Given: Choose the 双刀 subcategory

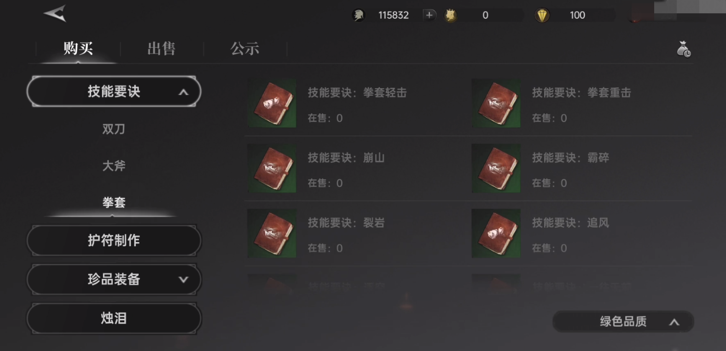Looking at the screenshot, I should (x=114, y=129).
